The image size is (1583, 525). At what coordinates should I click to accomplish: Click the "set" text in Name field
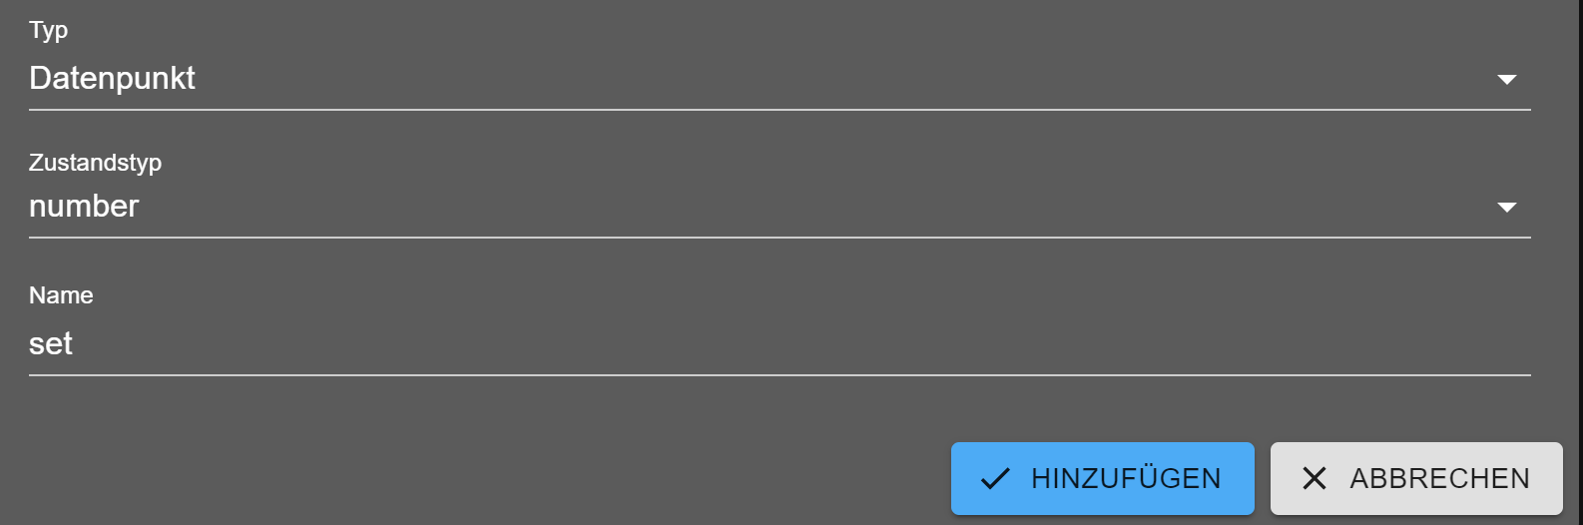click(x=51, y=344)
